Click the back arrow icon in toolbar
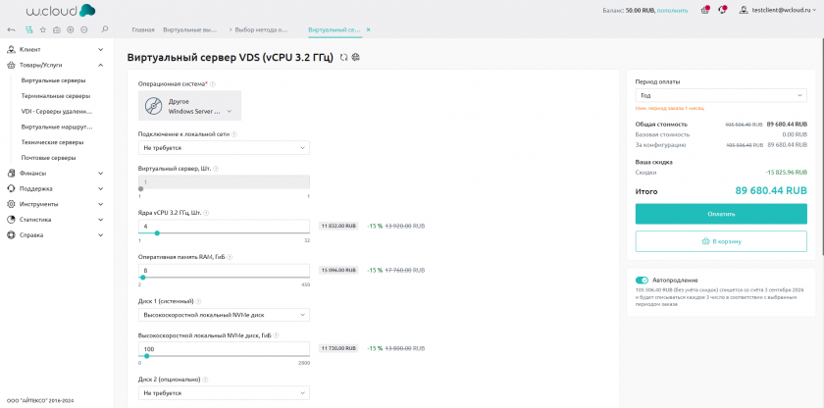 13,30
